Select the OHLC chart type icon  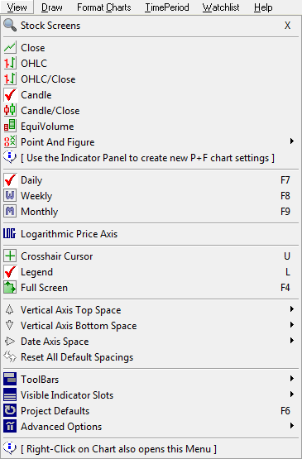click(x=10, y=63)
